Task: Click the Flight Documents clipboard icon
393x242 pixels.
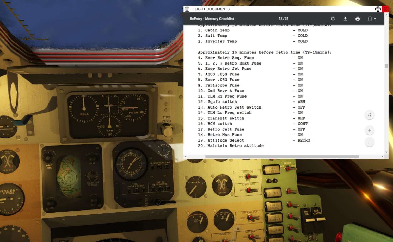Action: (187, 9)
